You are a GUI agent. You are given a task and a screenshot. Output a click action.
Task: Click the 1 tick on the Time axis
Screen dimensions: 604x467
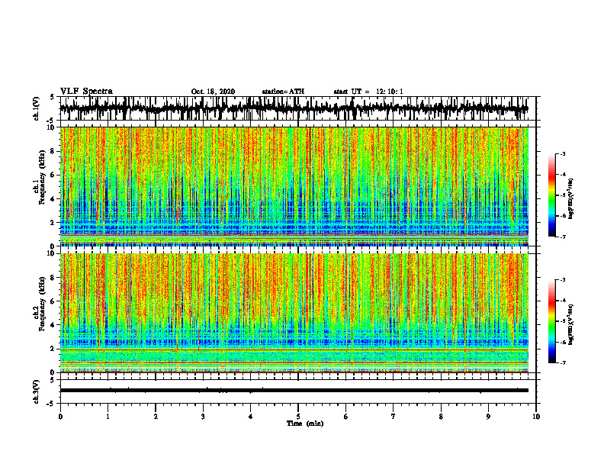coord(108,417)
